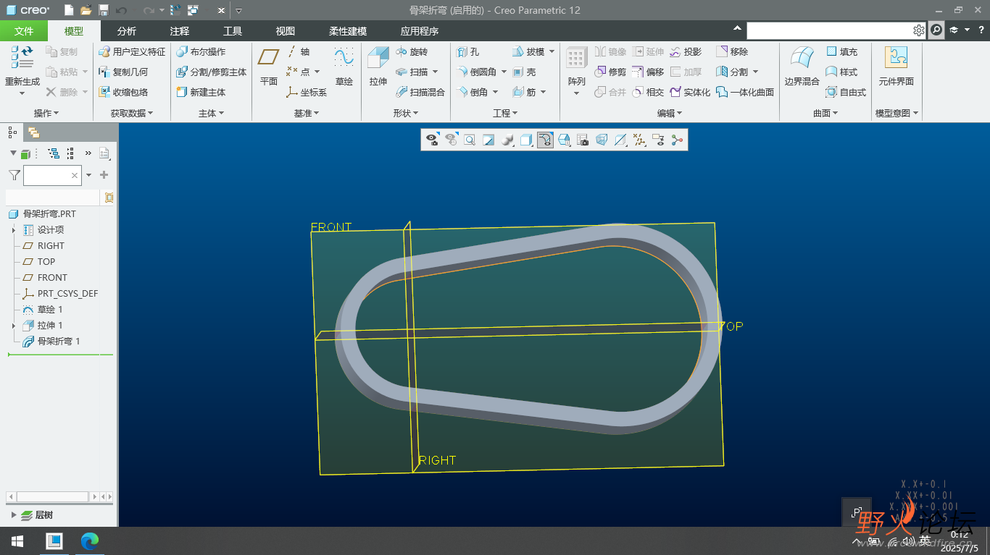Click Shrinkwrap (收缩包络) button
Viewport: 990px width, 555px height.
click(123, 92)
